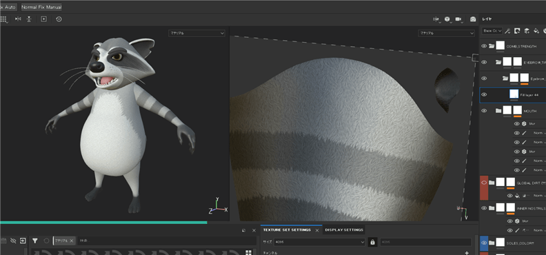Hide the INNER NOSTRILS layer group

click(484, 208)
